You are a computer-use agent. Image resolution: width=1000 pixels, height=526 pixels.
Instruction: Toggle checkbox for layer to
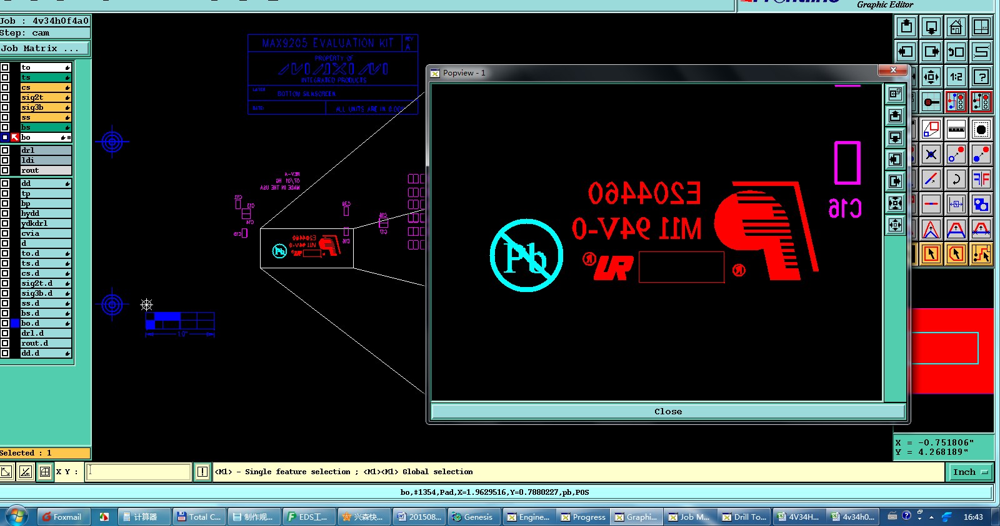(5, 67)
